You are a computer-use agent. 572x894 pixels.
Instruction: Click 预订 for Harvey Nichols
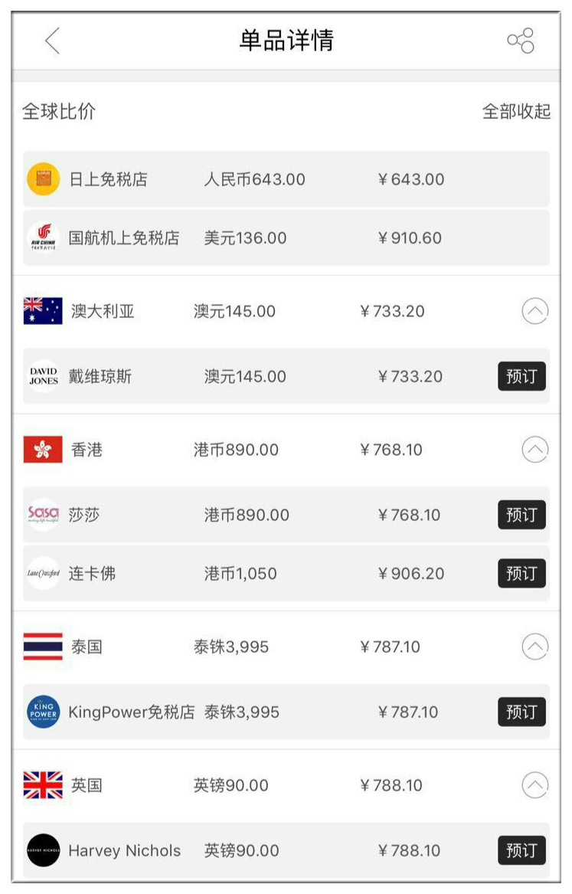click(522, 850)
